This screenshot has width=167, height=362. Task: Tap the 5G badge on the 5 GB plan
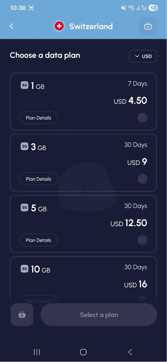24,207
